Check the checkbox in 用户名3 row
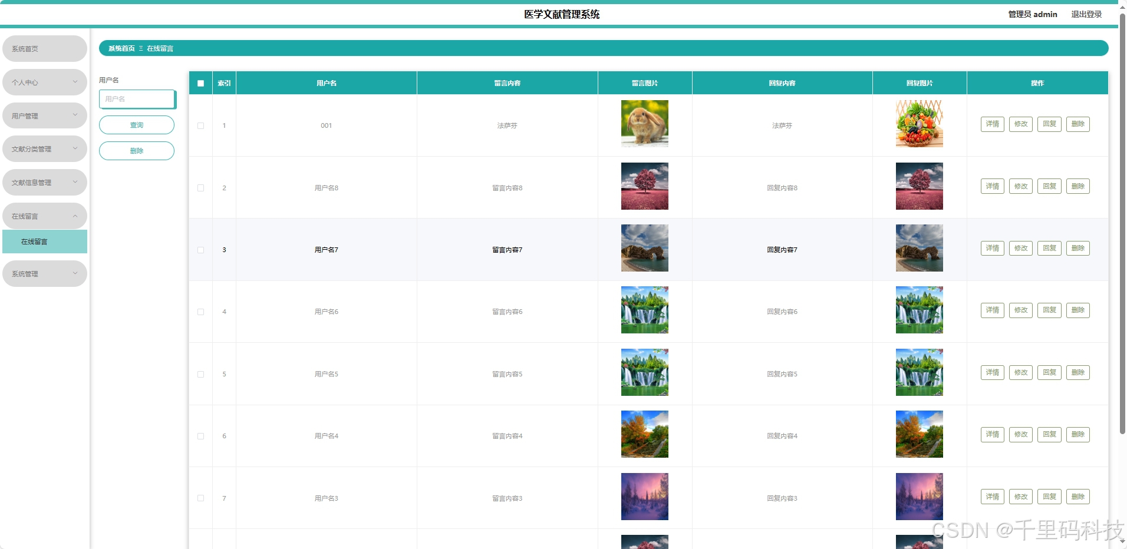This screenshot has height=549, width=1127. point(200,498)
